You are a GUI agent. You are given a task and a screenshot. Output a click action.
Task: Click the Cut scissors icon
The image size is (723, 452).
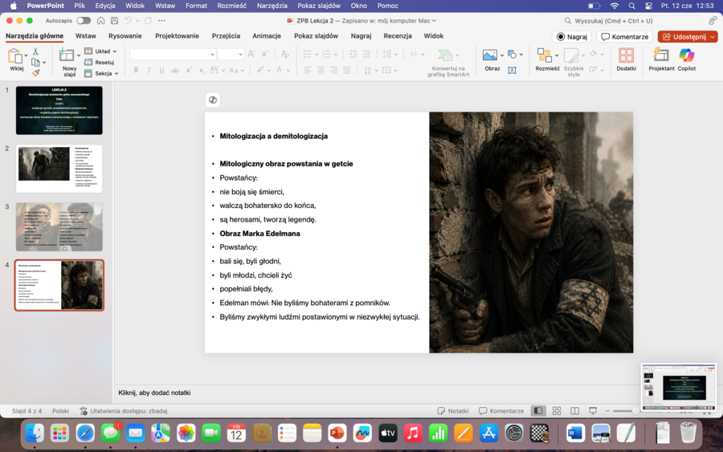[x=35, y=51]
